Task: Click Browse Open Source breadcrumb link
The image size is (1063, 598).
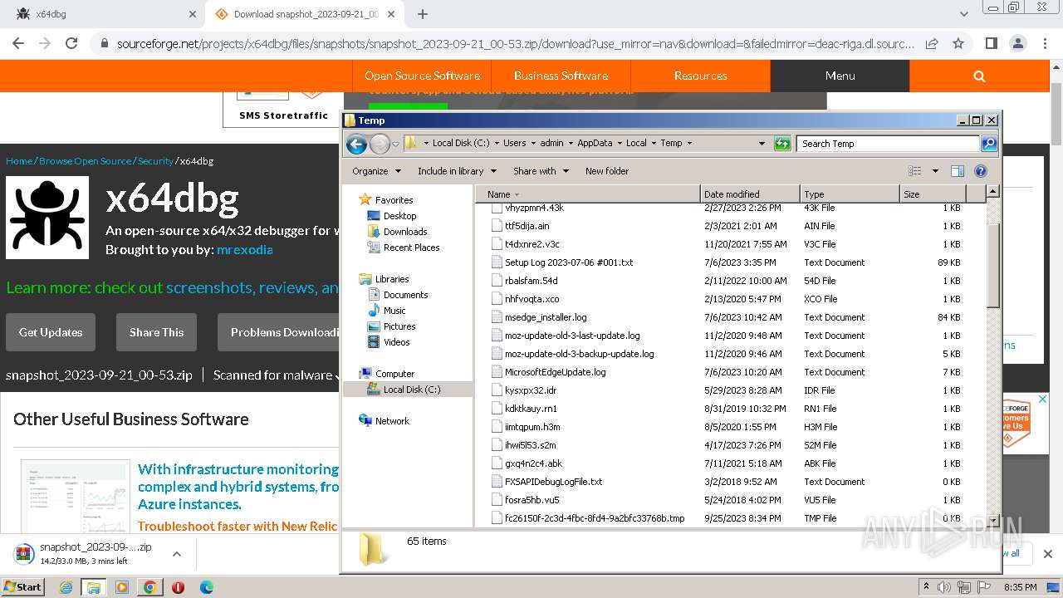Action: [x=85, y=161]
